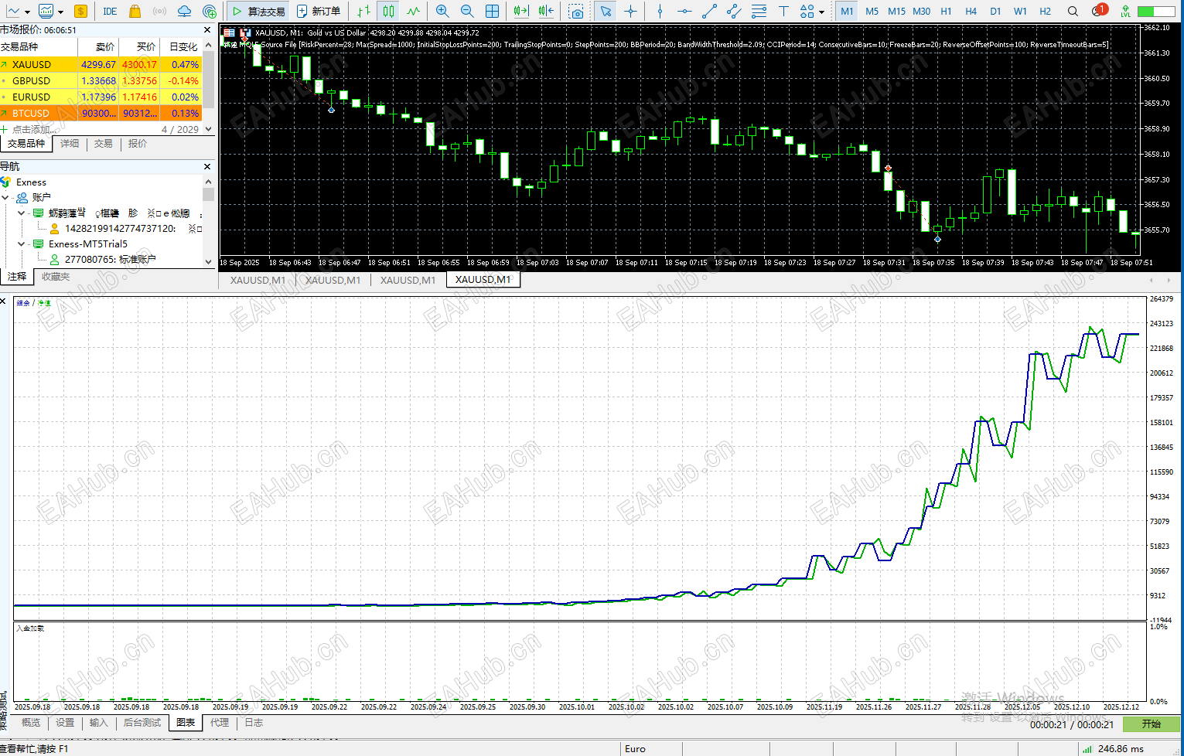Click the zoom in magnifier icon

tap(442, 11)
